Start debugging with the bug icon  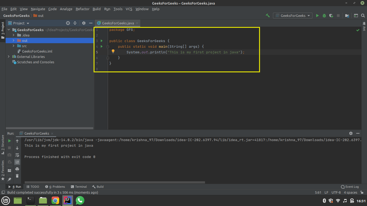[x=324, y=16]
